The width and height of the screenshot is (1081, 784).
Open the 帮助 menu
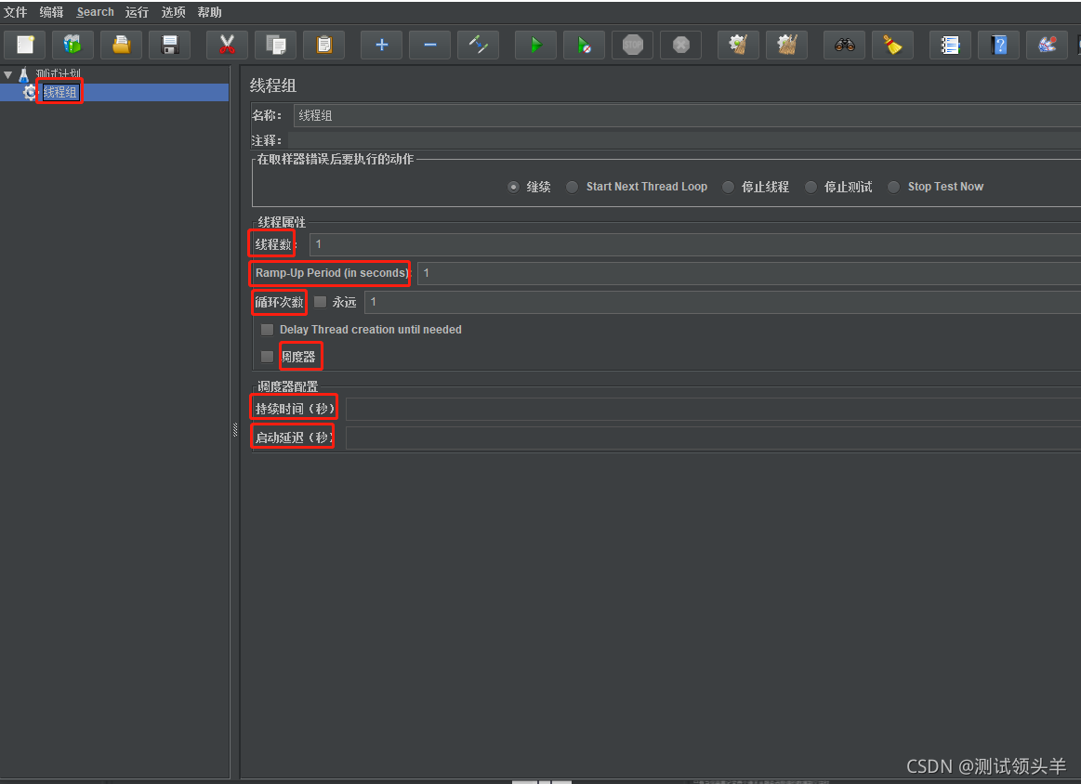[209, 12]
